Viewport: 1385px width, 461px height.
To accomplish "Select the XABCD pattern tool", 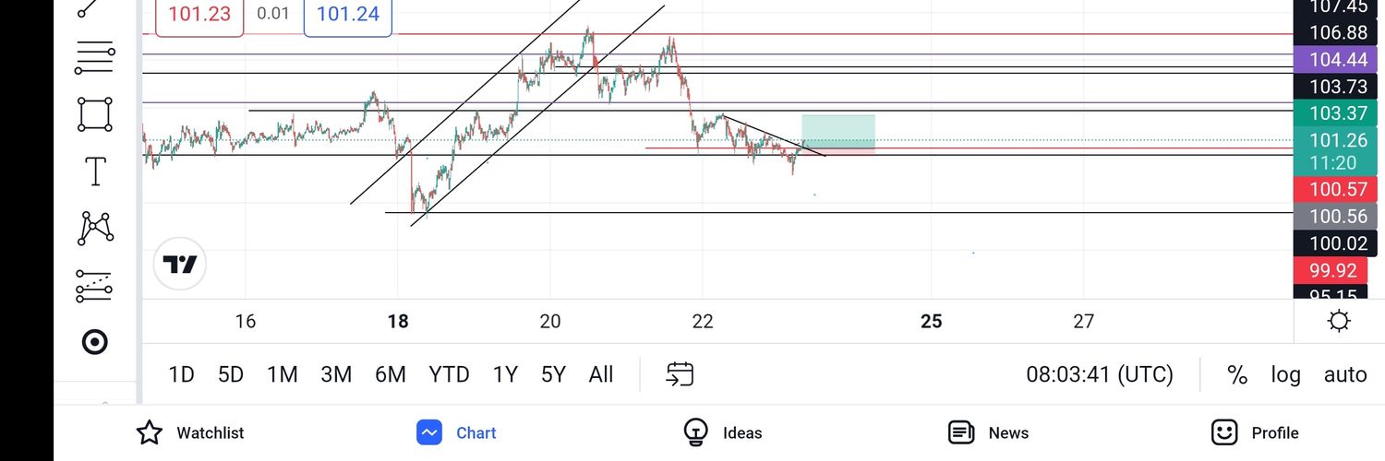I will pyautogui.click(x=95, y=228).
